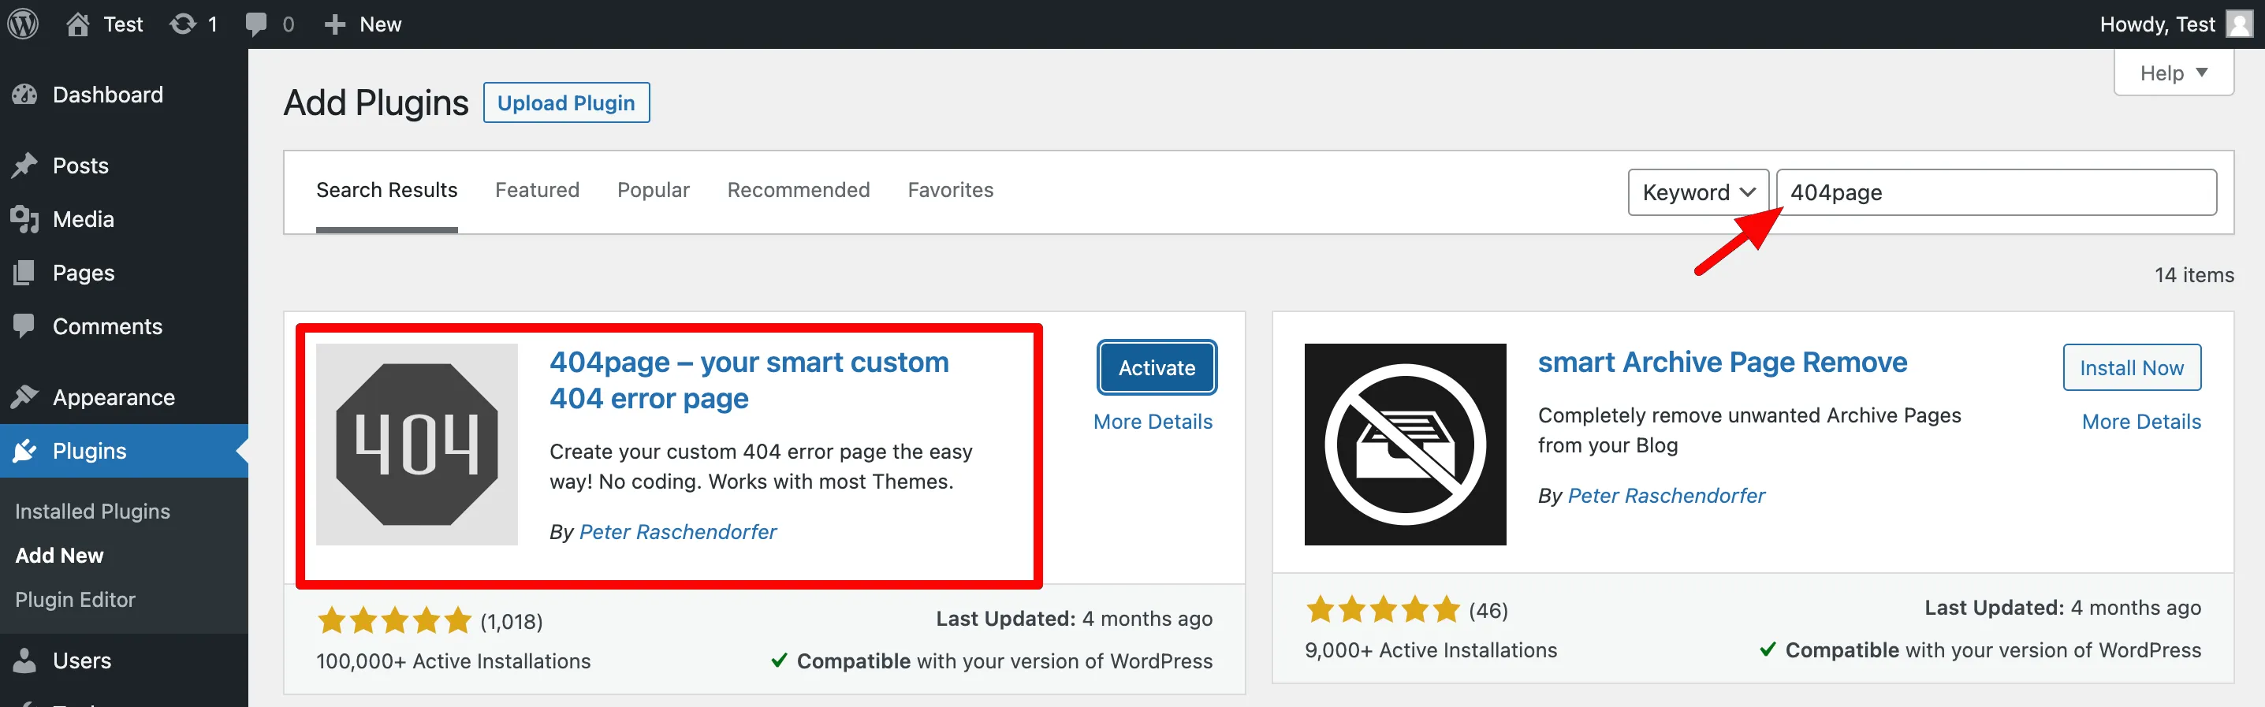Screen dimensions: 2265x707
Task: Select the Add New submenu item
Action: point(59,556)
